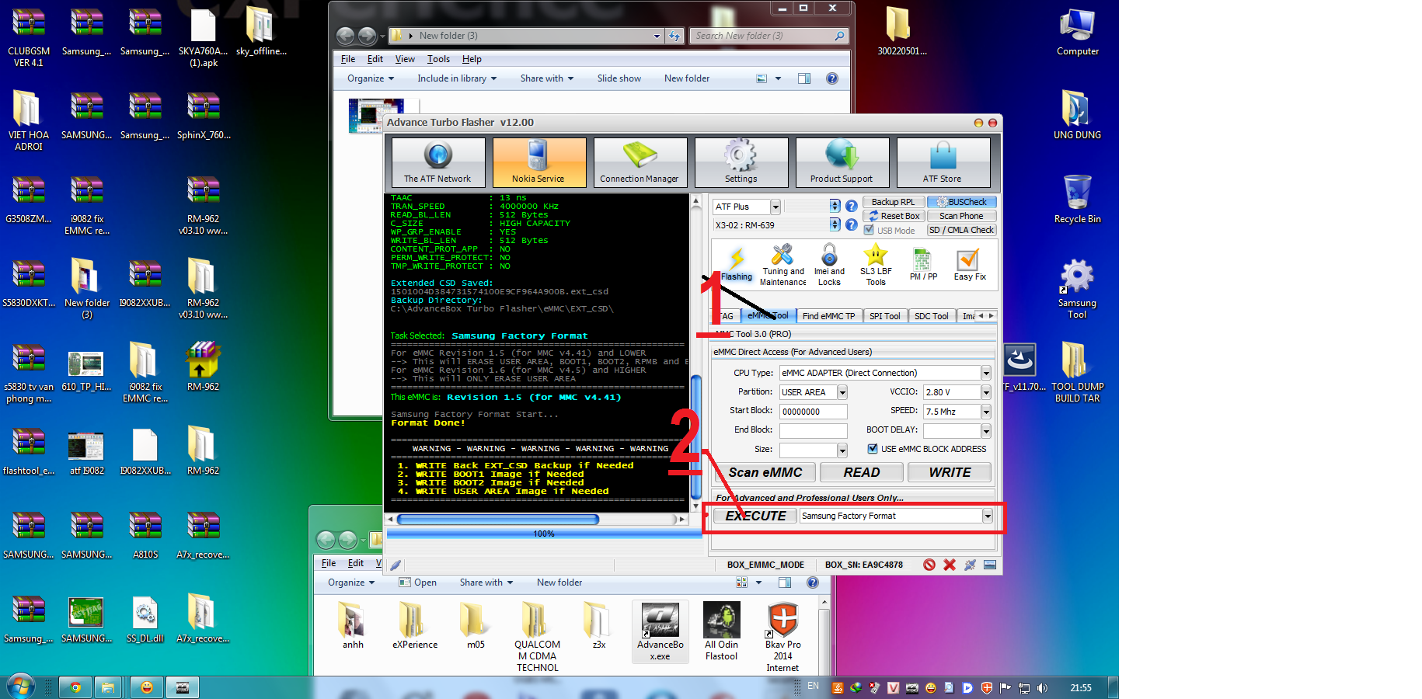Click the Reset Box button
The height and width of the screenshot is (699, 1422).
pos(894,216)
